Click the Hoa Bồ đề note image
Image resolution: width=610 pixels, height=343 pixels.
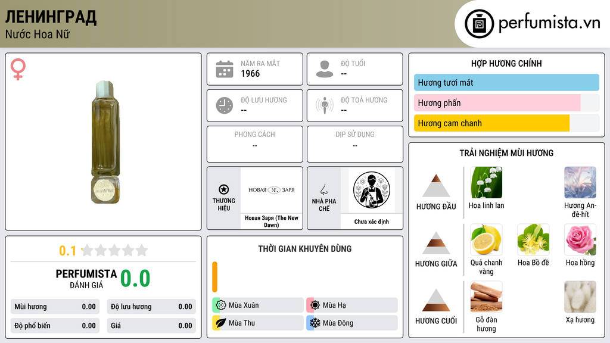533,239
